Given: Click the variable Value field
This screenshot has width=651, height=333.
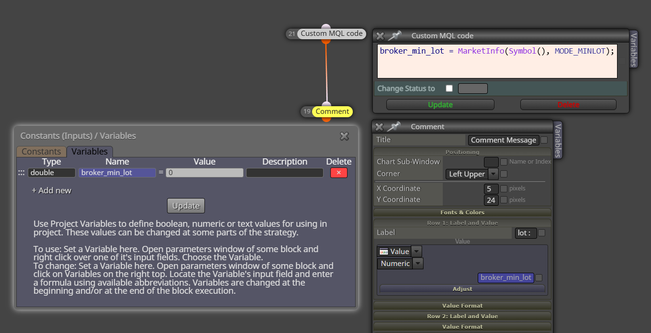Looking at the screenshot, I should coord(204,173).
